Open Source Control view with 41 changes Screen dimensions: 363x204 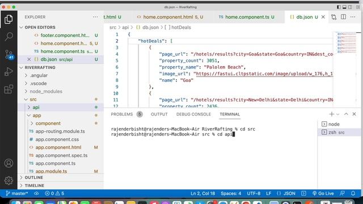tap(9, 54)
